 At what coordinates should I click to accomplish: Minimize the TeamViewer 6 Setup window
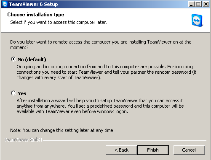(x=191, y=4)
